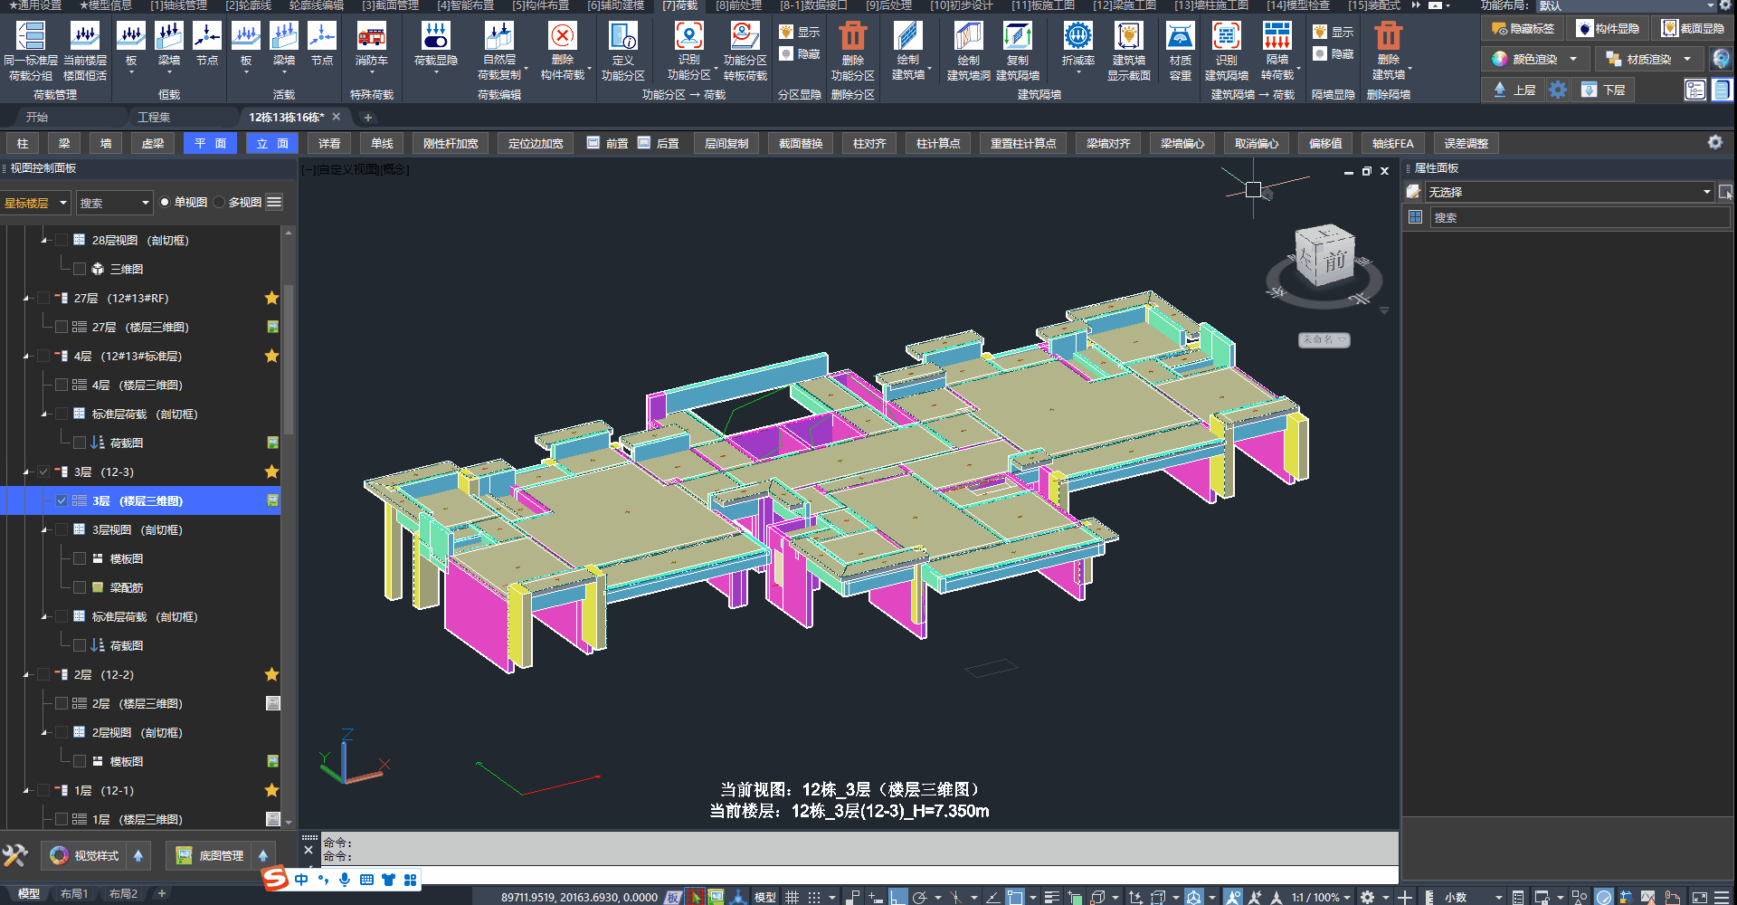This screenshot has width=1737, height=905.
Task: Click the 层间复制 button
Action: [726, 144]
